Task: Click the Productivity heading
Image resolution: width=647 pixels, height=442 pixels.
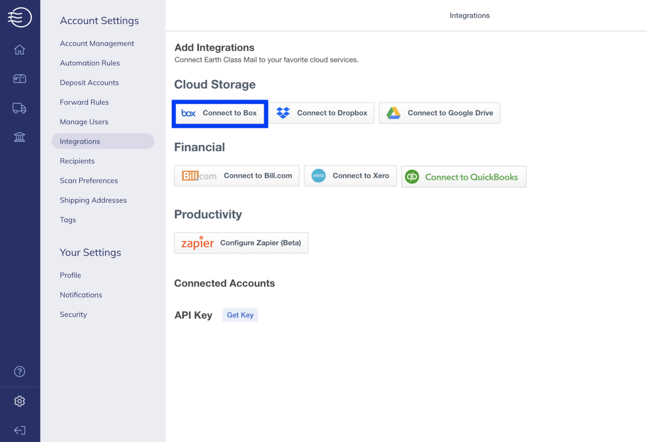Action: tap(208, 214)
